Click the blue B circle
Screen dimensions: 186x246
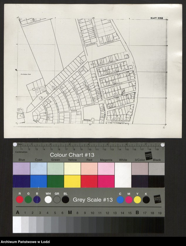tap(37, 200)
